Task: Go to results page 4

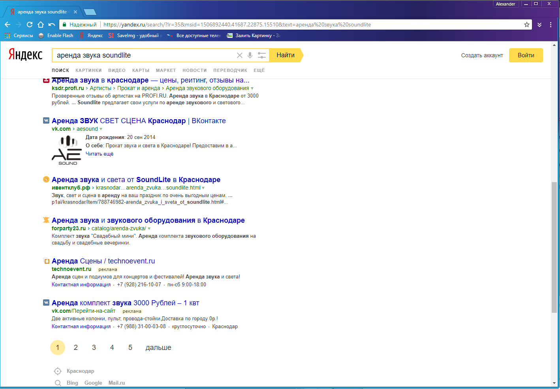Action: pyautogui.click(x=112, y=348)
